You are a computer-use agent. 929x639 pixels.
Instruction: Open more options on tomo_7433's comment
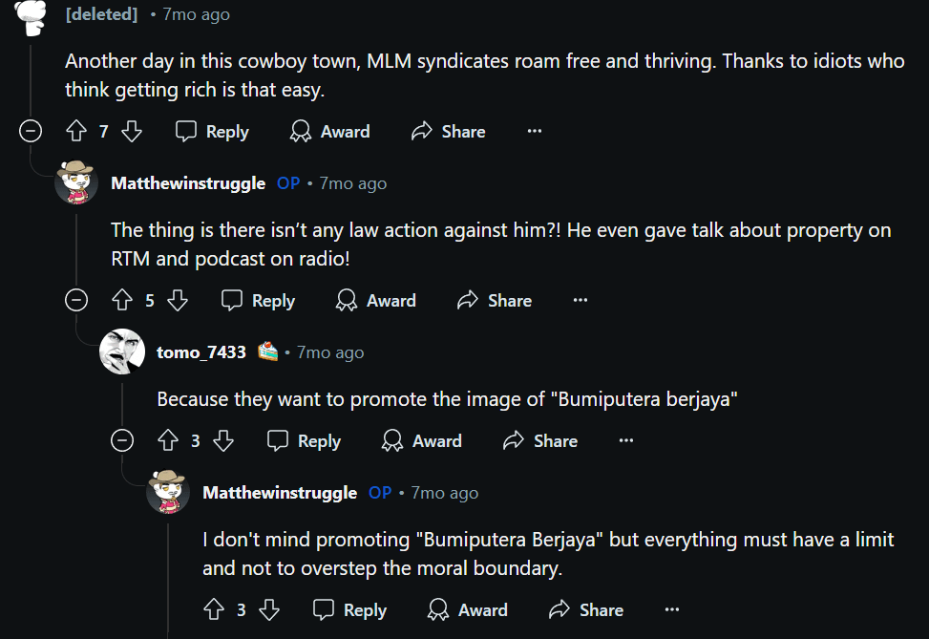coord(626,441)
